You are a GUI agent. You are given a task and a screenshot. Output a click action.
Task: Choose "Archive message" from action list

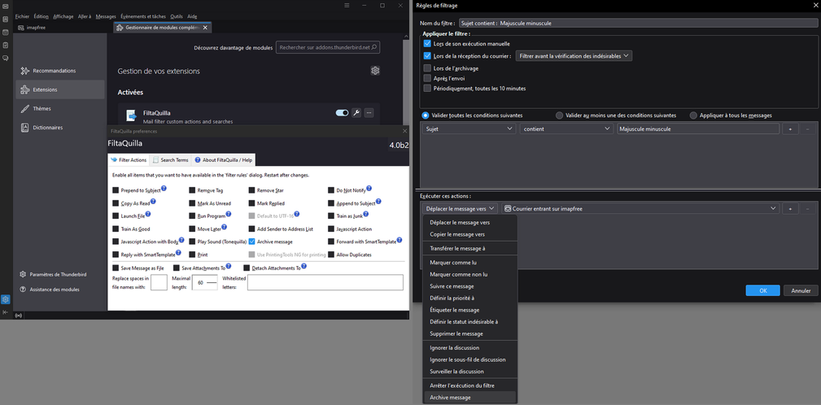450,398
